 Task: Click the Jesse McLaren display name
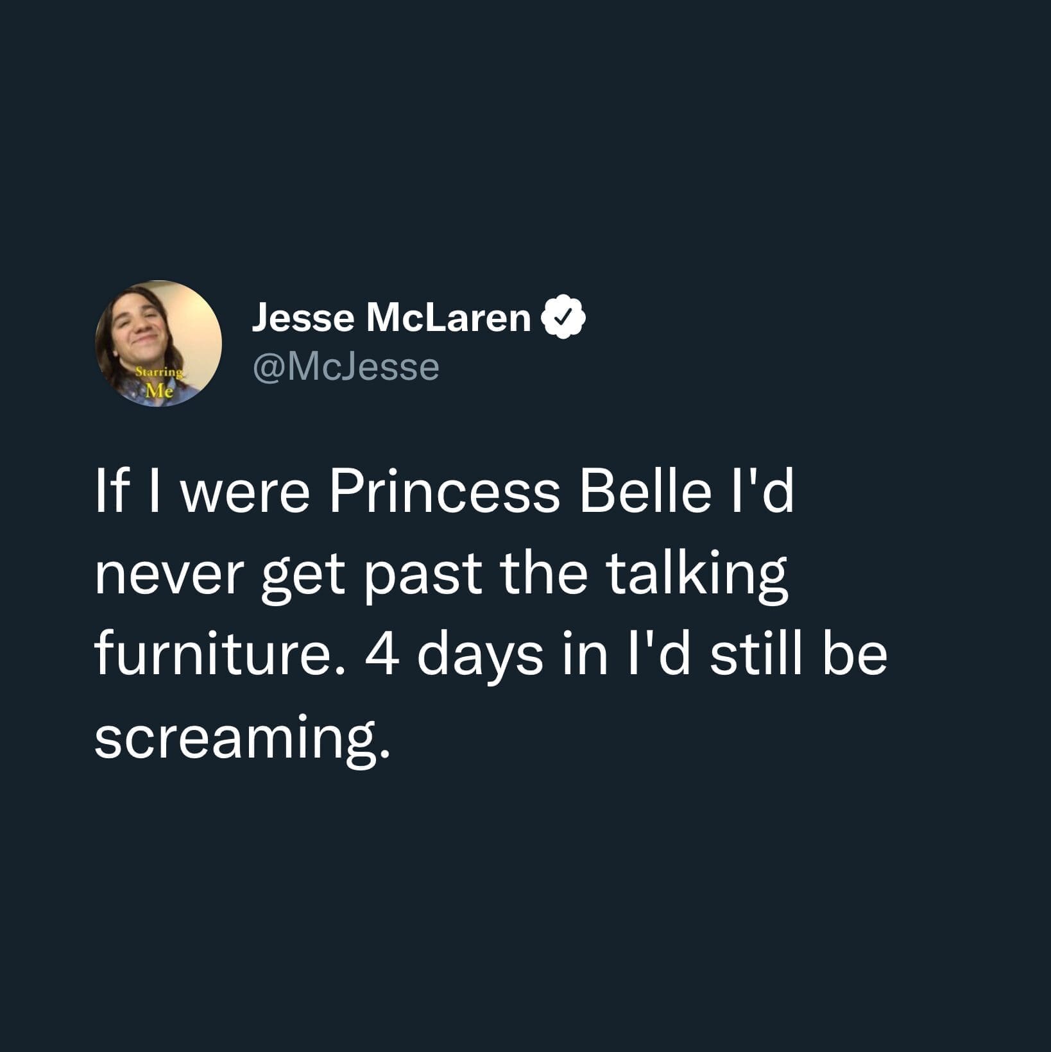pos(391,318)
